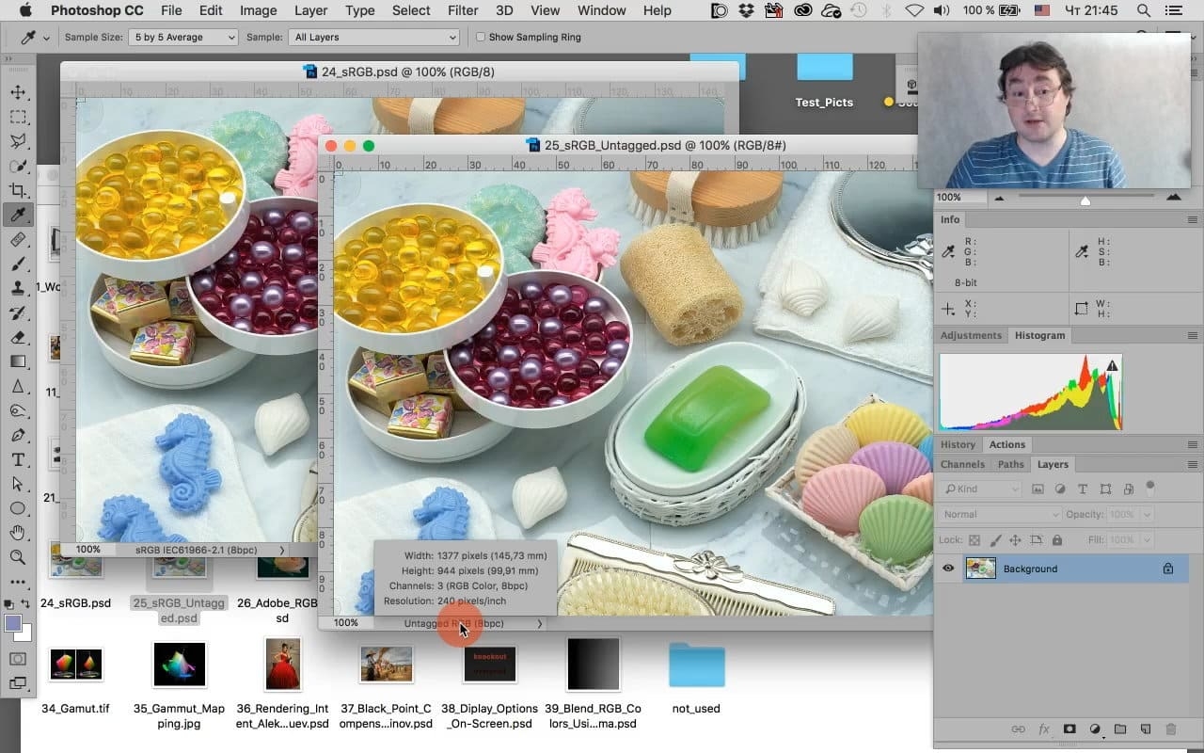
Task: Open the Normal blend mode dropdown
Action: tap(999, 515)
